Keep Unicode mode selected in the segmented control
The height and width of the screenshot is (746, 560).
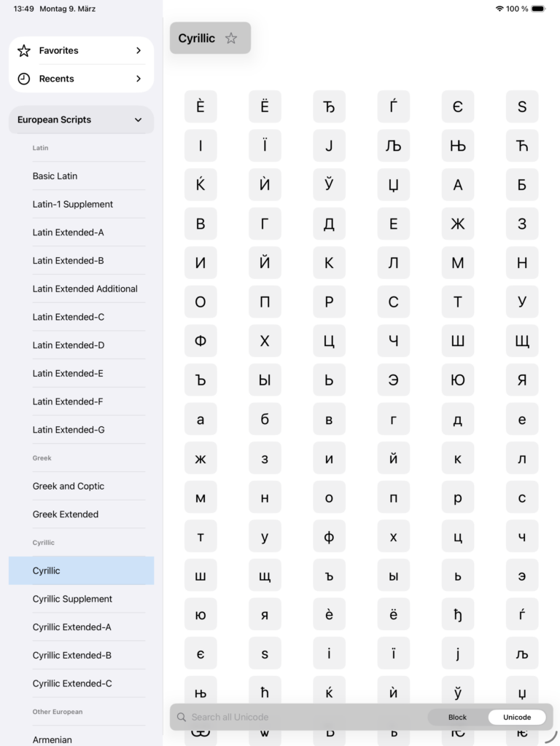click(517, 717)
